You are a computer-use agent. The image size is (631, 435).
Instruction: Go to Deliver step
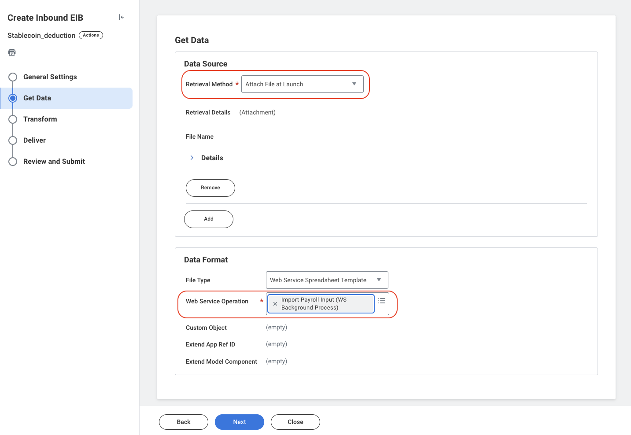34,140
